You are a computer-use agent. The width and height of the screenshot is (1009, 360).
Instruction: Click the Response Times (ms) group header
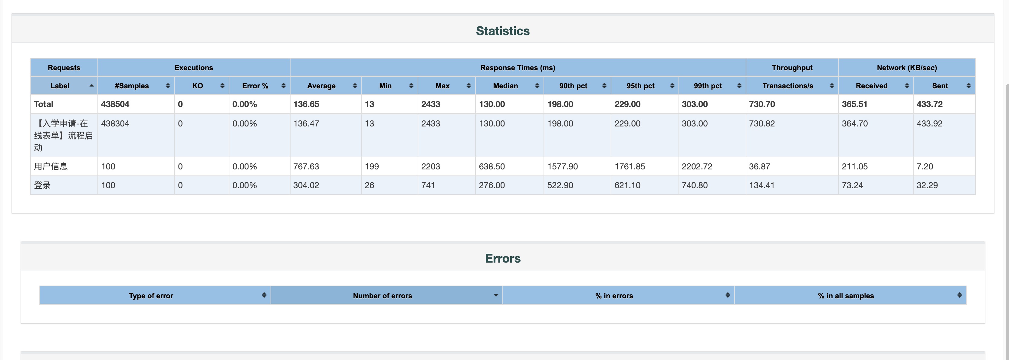click(x=518, y=67)
